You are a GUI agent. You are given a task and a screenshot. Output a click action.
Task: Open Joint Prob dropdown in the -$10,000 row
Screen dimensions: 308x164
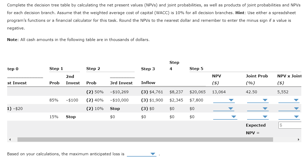click(258, 100)
